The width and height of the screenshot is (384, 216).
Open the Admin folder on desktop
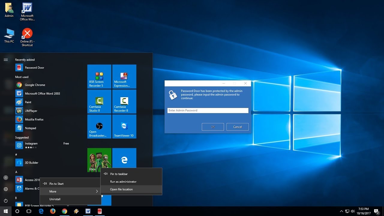[9, 10]
